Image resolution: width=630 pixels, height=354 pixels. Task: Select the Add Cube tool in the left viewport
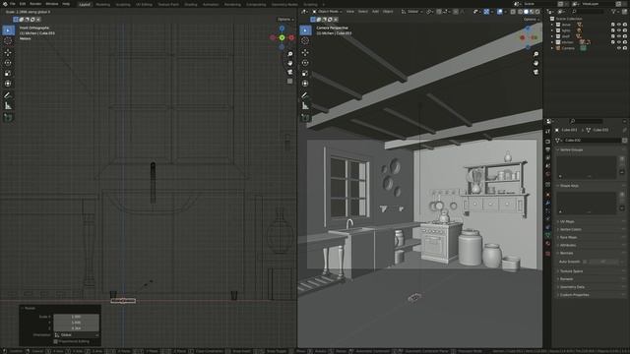pyautogui.click(x=8, y=118)
